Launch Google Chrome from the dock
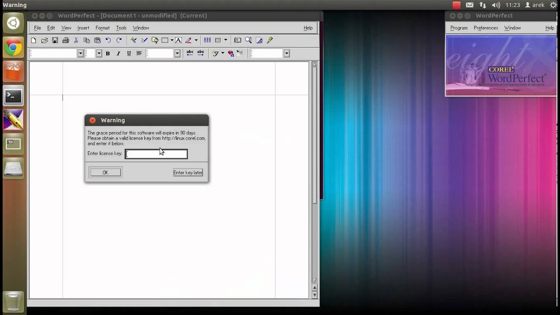Viewport: 560px width, 315px height. tap(13, 48)
